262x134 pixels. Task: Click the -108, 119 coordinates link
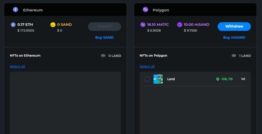tap(227, 79)
